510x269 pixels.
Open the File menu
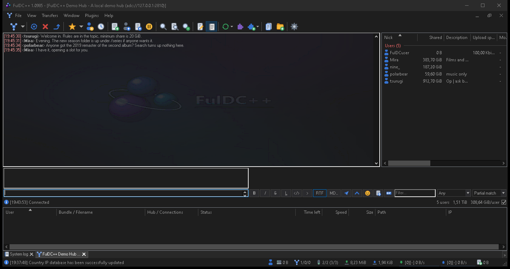18,16
